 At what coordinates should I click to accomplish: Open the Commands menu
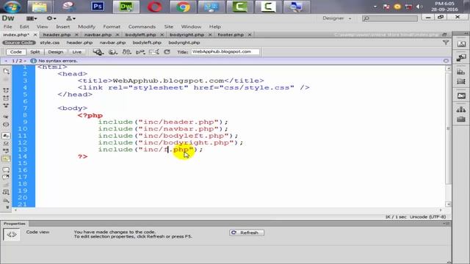(x=142, y=26)
